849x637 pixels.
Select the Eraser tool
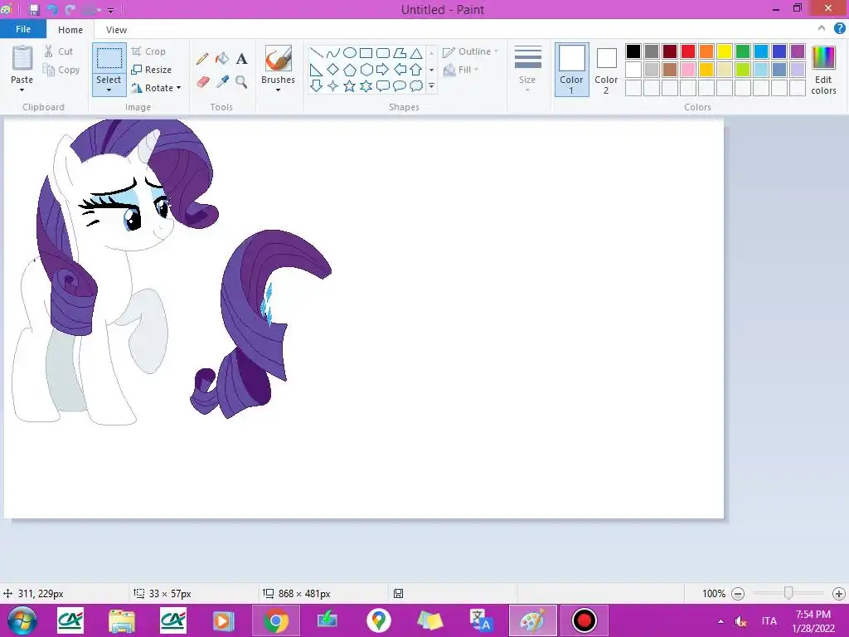coord(202,82)
